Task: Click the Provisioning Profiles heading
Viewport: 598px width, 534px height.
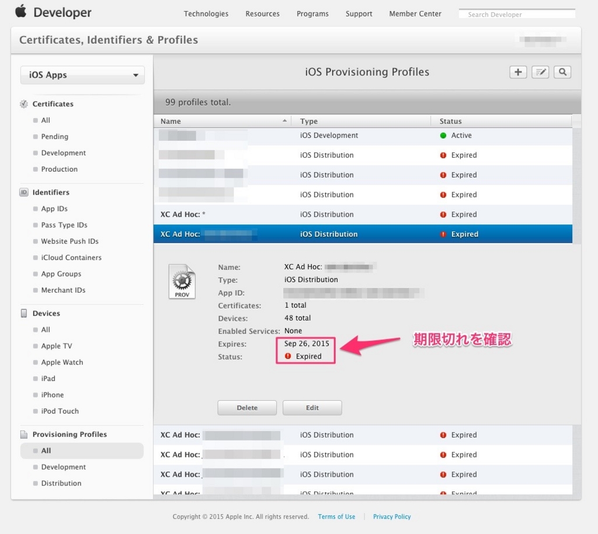Action: coord(69,435)
